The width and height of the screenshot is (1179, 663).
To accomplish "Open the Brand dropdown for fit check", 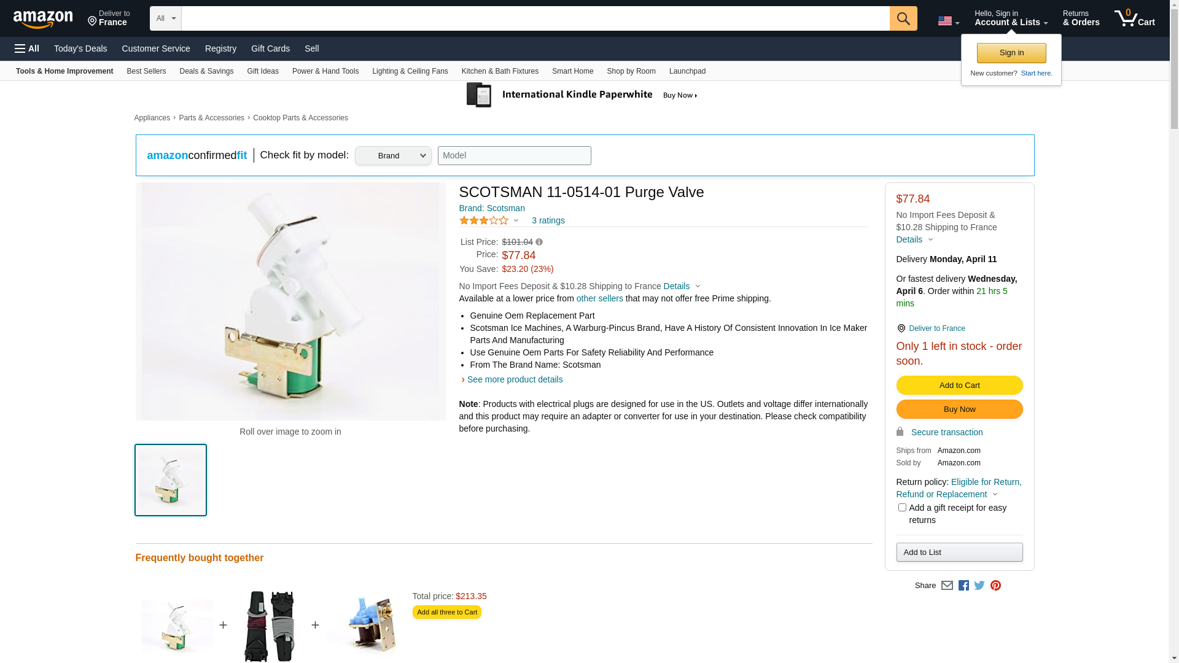I will [393, 156].
